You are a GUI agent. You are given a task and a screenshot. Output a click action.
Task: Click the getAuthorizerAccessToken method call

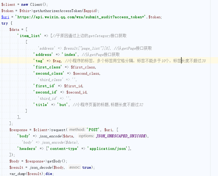[x=58, y=11]
